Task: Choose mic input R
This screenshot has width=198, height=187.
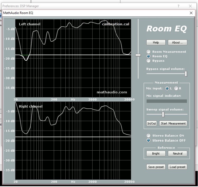Action: point(176,88)
